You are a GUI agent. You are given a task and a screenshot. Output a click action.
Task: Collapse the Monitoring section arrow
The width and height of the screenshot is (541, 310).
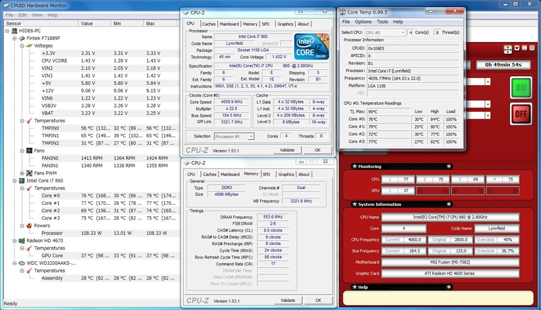pos(449,167)
